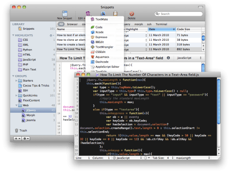Choose the Xcode icon in the editor menu

pyautogui.click(x=92, y=32)
